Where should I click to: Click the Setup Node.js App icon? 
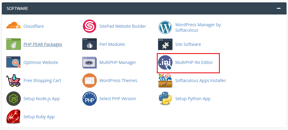[14, 99]
